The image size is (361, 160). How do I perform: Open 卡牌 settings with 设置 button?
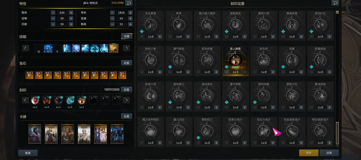[x=126, y=116]
